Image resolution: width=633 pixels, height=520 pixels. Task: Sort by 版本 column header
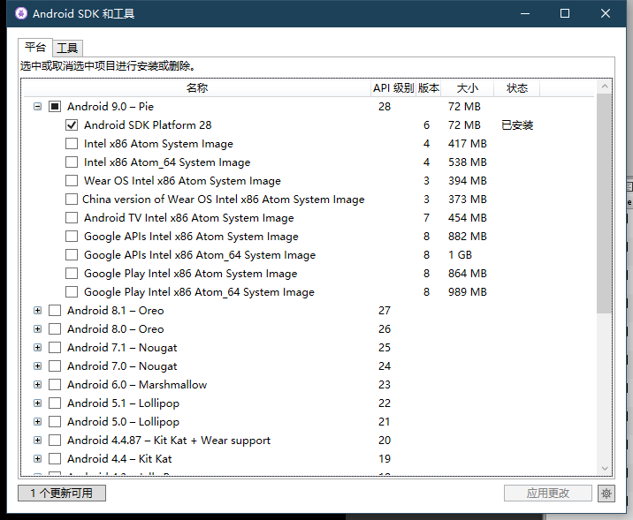428,88
